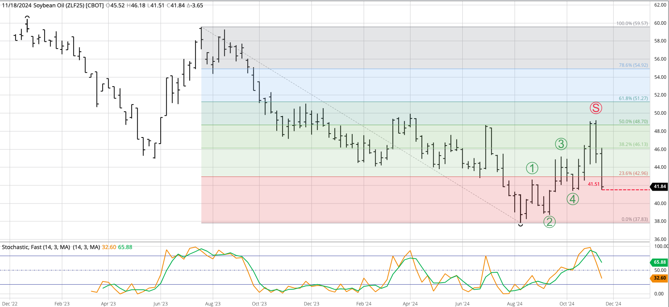Screen dimensions: 669x307
Task: Select the 61.8% (51.27) retracement label
Action: click(633, 98)
